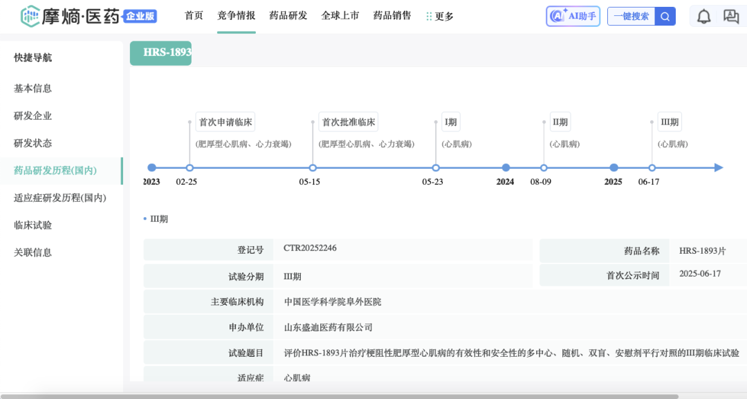Image resolution: width=747 pixels, height=399 pixels.
Task: Select 基本信息 in sidebar
Action: coord(33,89)
